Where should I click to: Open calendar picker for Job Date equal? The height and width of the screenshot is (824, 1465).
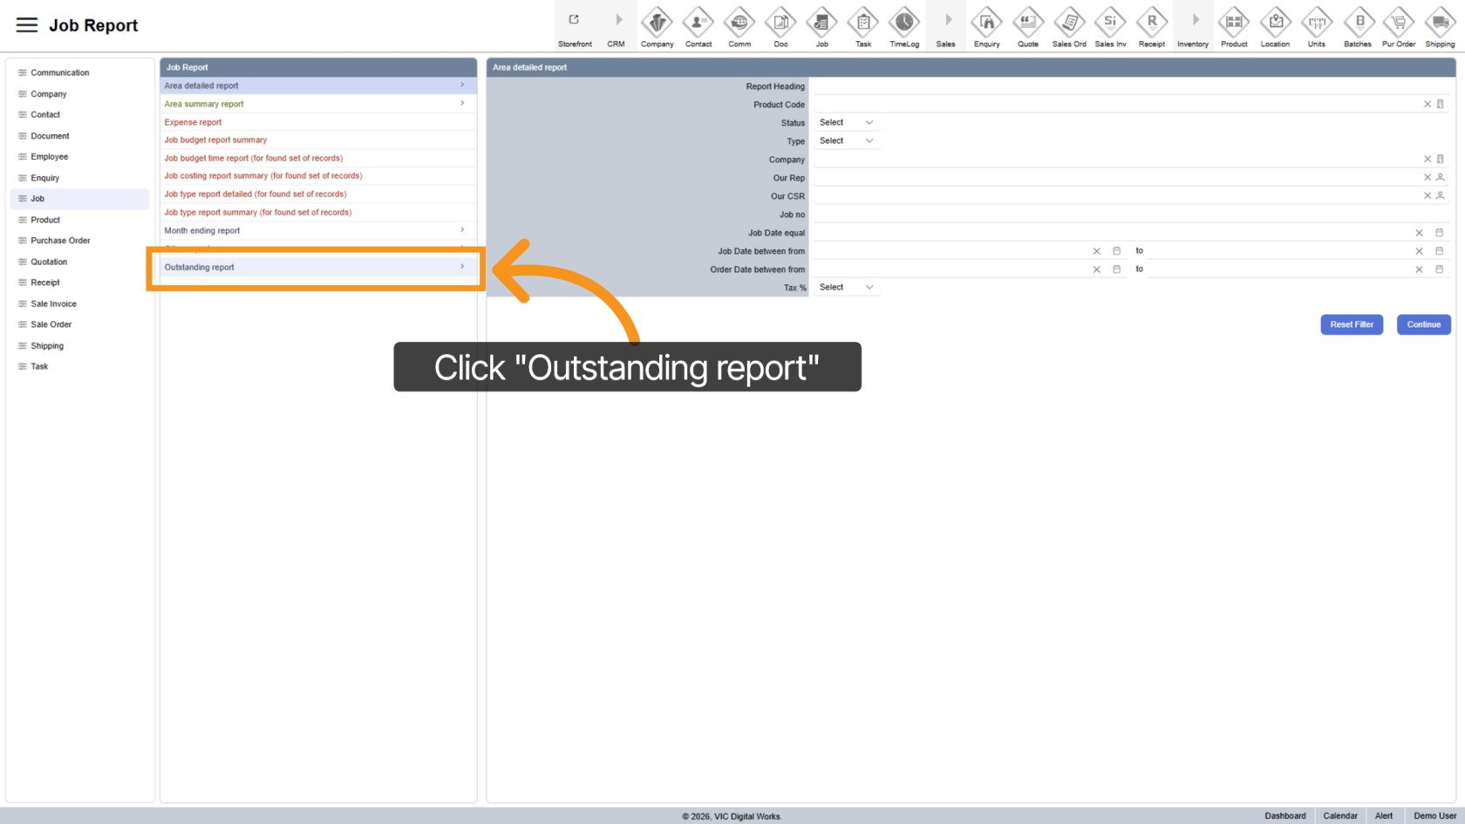tap(1440, 233)
